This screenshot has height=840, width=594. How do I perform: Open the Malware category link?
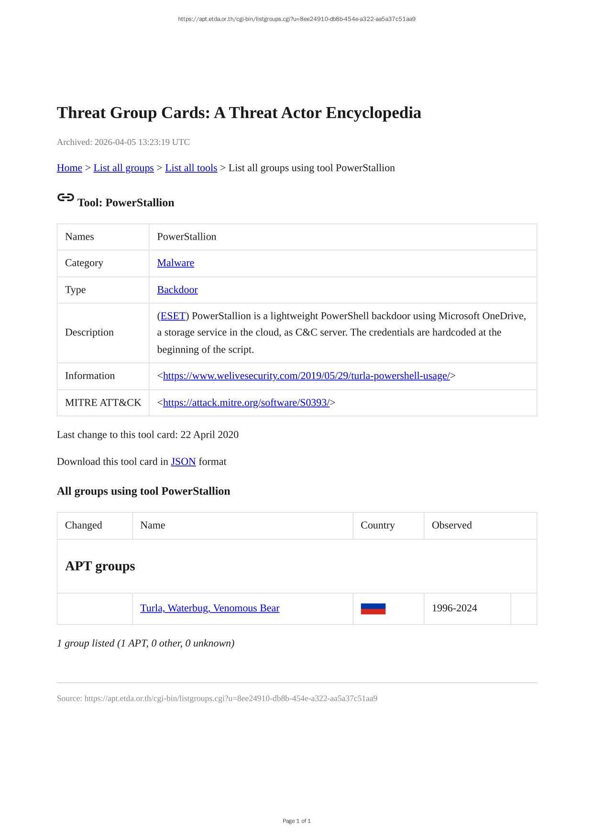[176, 263]
